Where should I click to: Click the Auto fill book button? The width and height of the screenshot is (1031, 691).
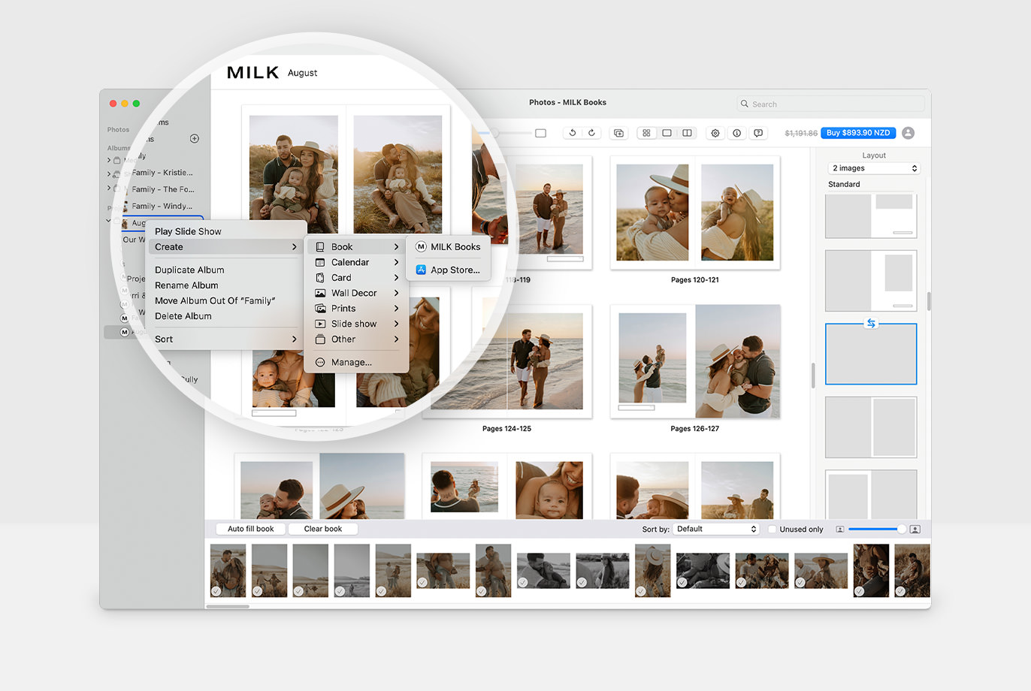[251, 529]
